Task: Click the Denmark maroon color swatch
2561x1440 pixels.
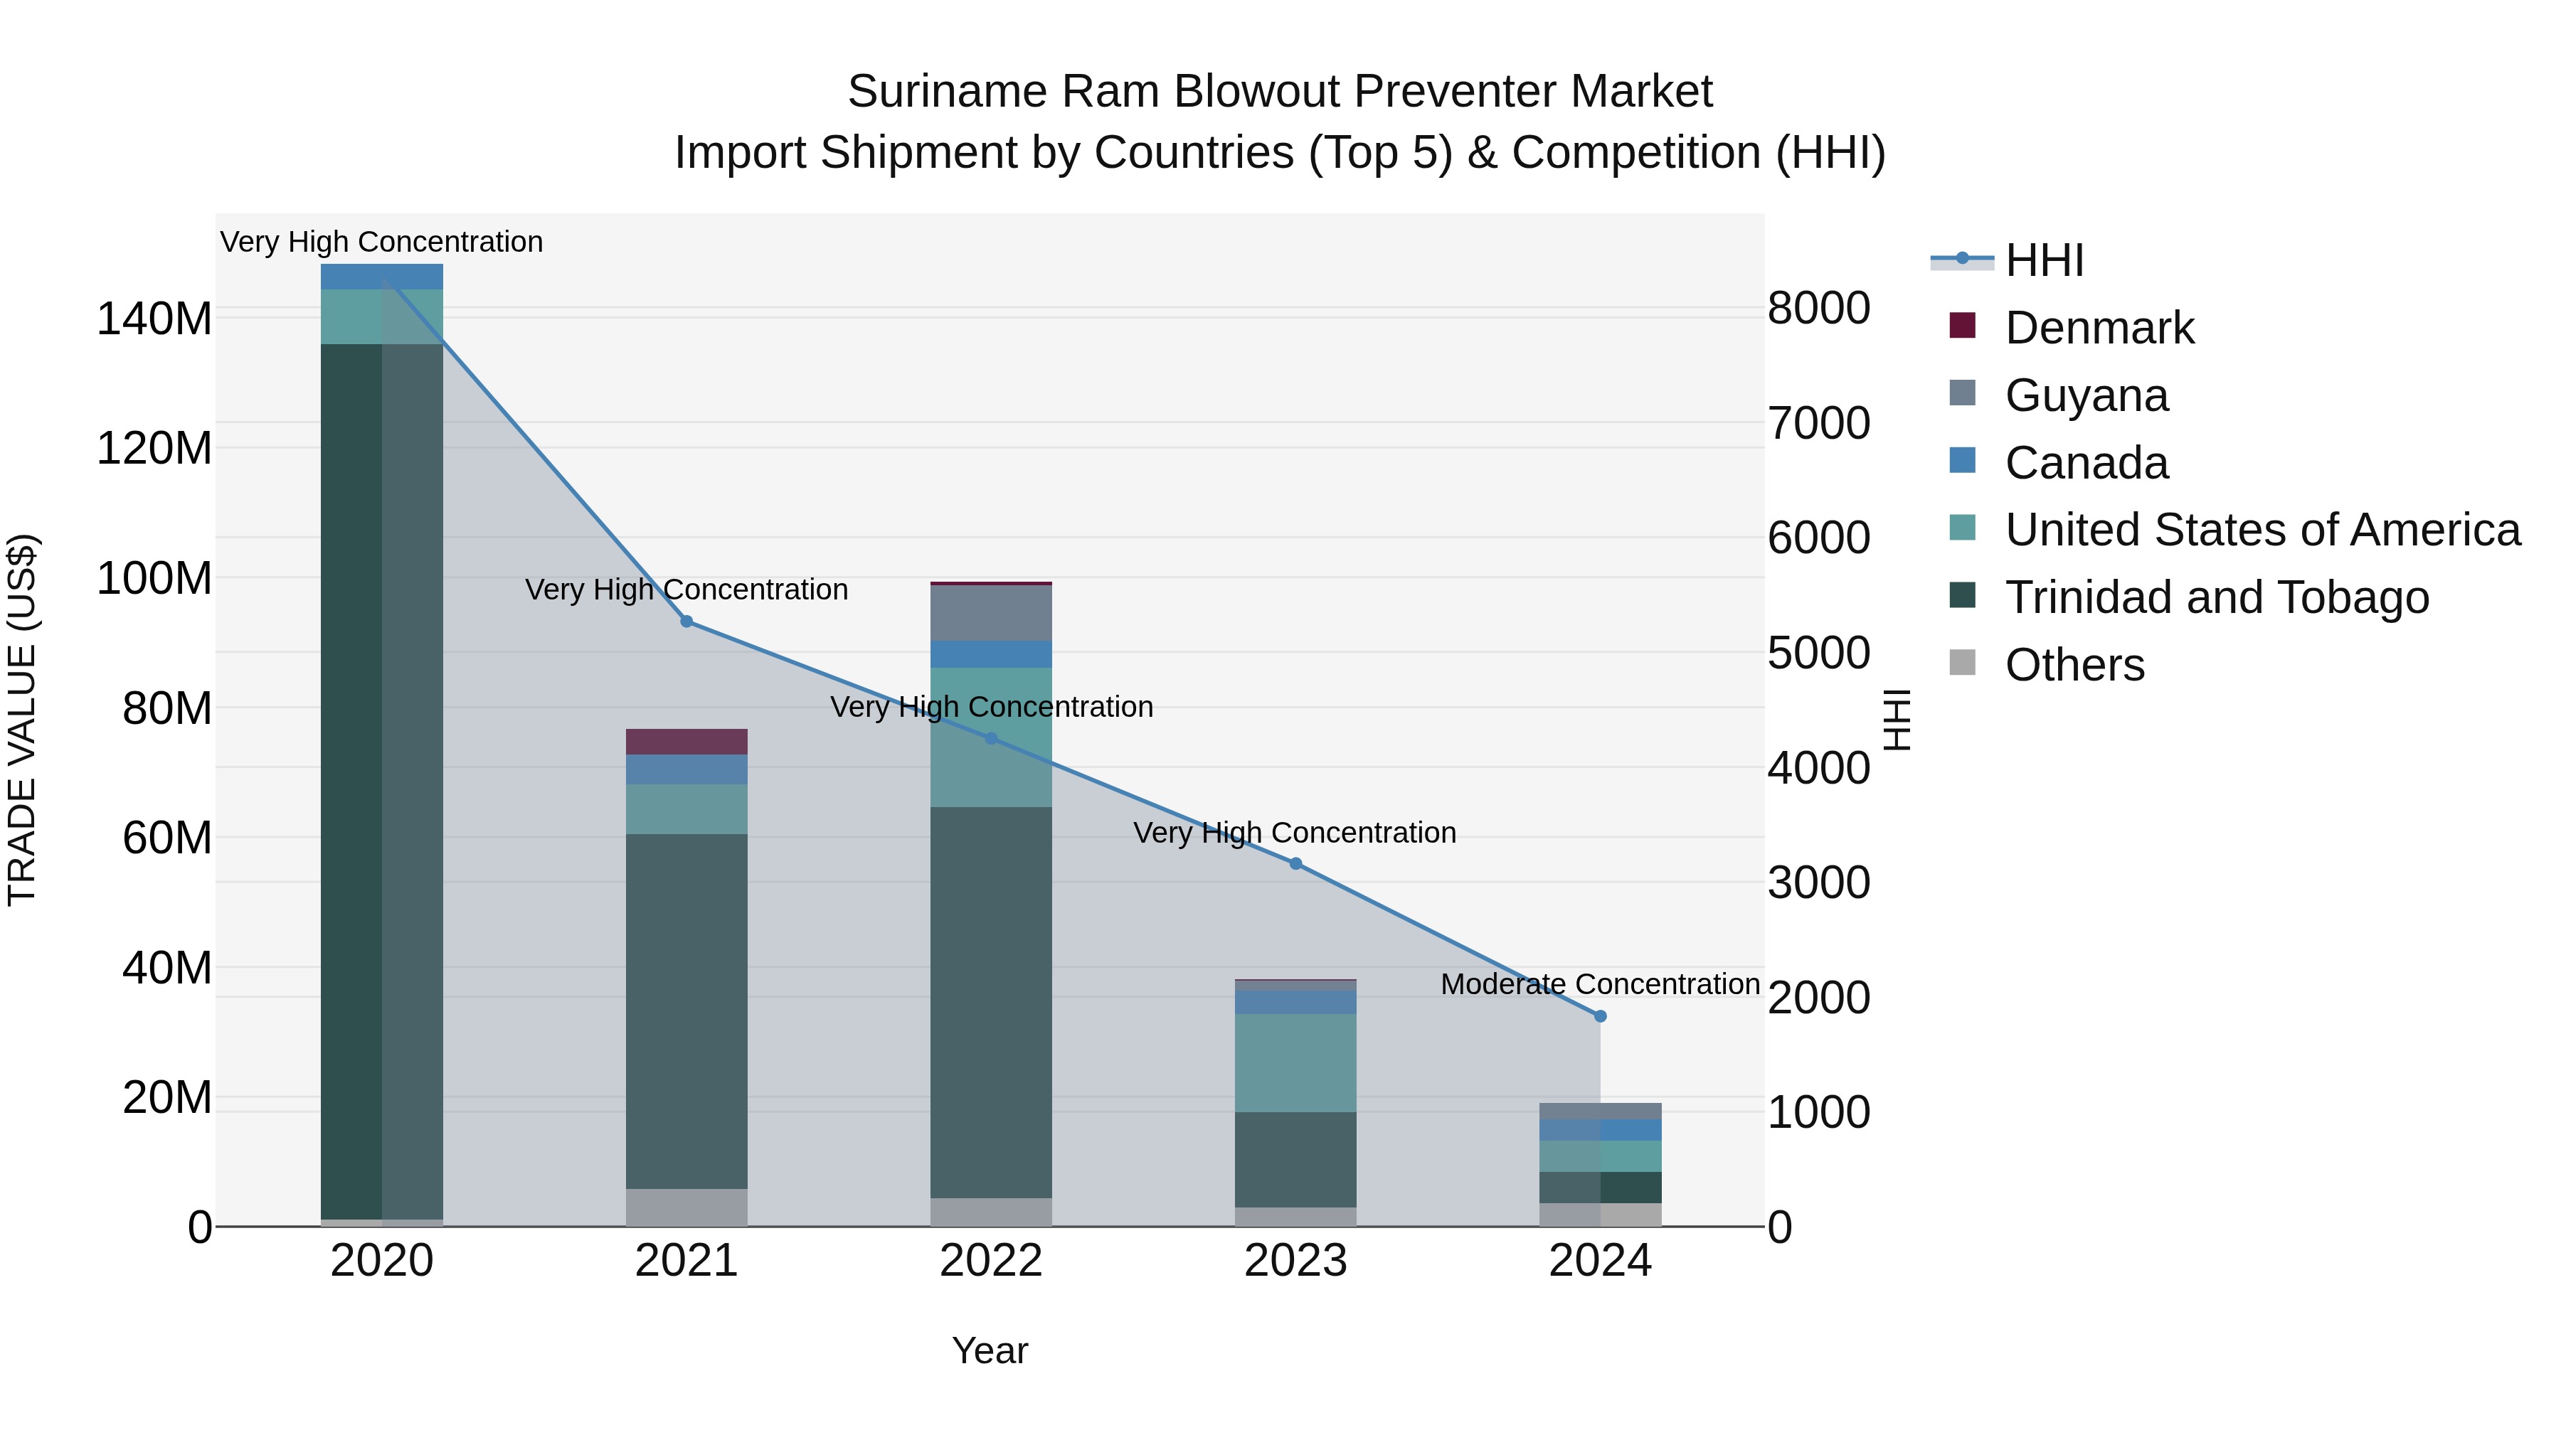Action: click(x=1963, y=325)
